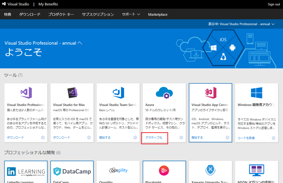Click 'Basic レベル' subtitle text
Viewport: 283px width, 183px height.
(107, 110)
